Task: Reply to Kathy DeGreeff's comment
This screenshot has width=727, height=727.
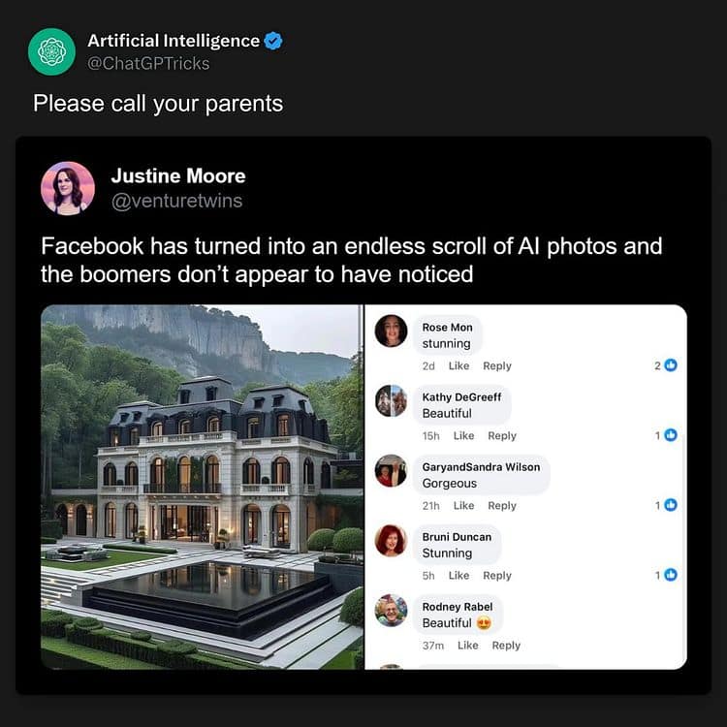Action: 502,435
